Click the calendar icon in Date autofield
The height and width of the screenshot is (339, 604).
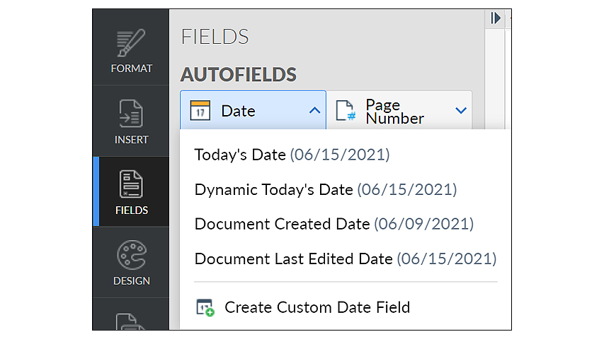[200, 111]
